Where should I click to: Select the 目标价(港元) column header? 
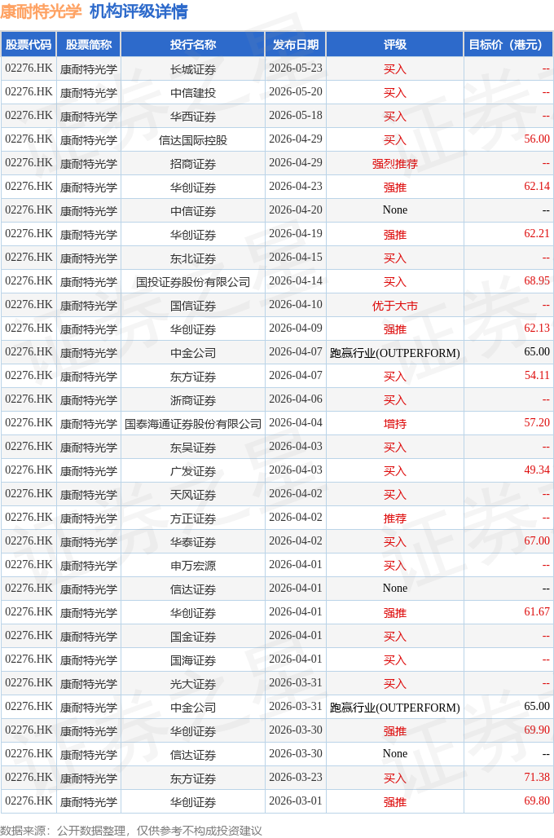508,45
